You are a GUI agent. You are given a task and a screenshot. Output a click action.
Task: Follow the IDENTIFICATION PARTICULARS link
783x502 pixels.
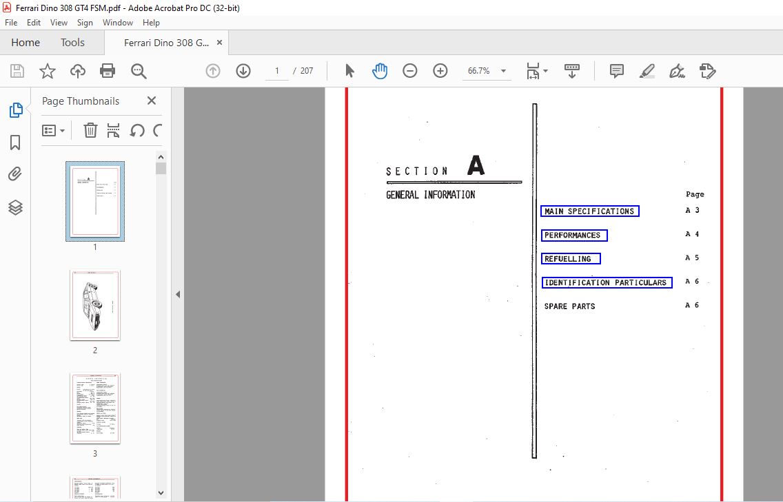pyautogui.click(x=607, y=282)
